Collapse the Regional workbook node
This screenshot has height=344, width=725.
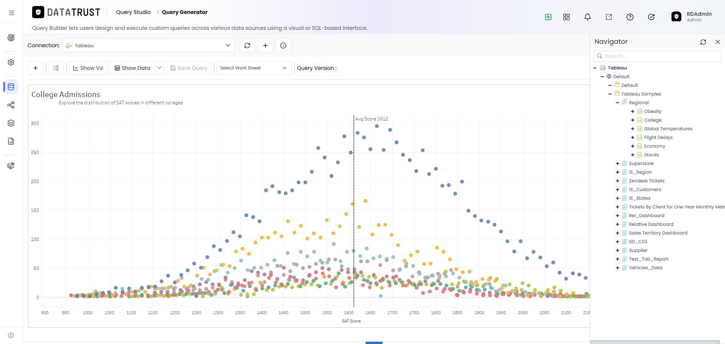(x=617, y=103)
